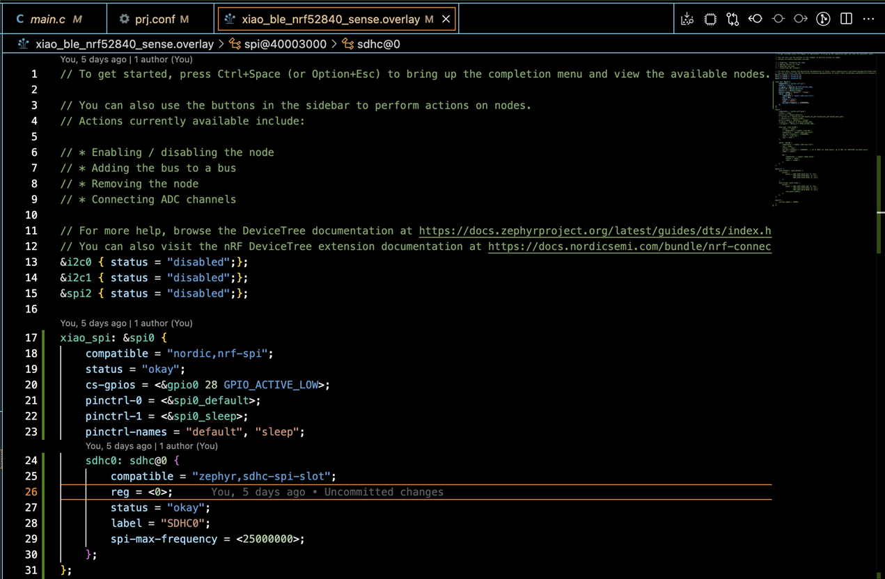Click line number 26 in the gutter
Image resolution: width=885 pixels, height=579 pixels.
pyautogui.click(x=31, y=492)
